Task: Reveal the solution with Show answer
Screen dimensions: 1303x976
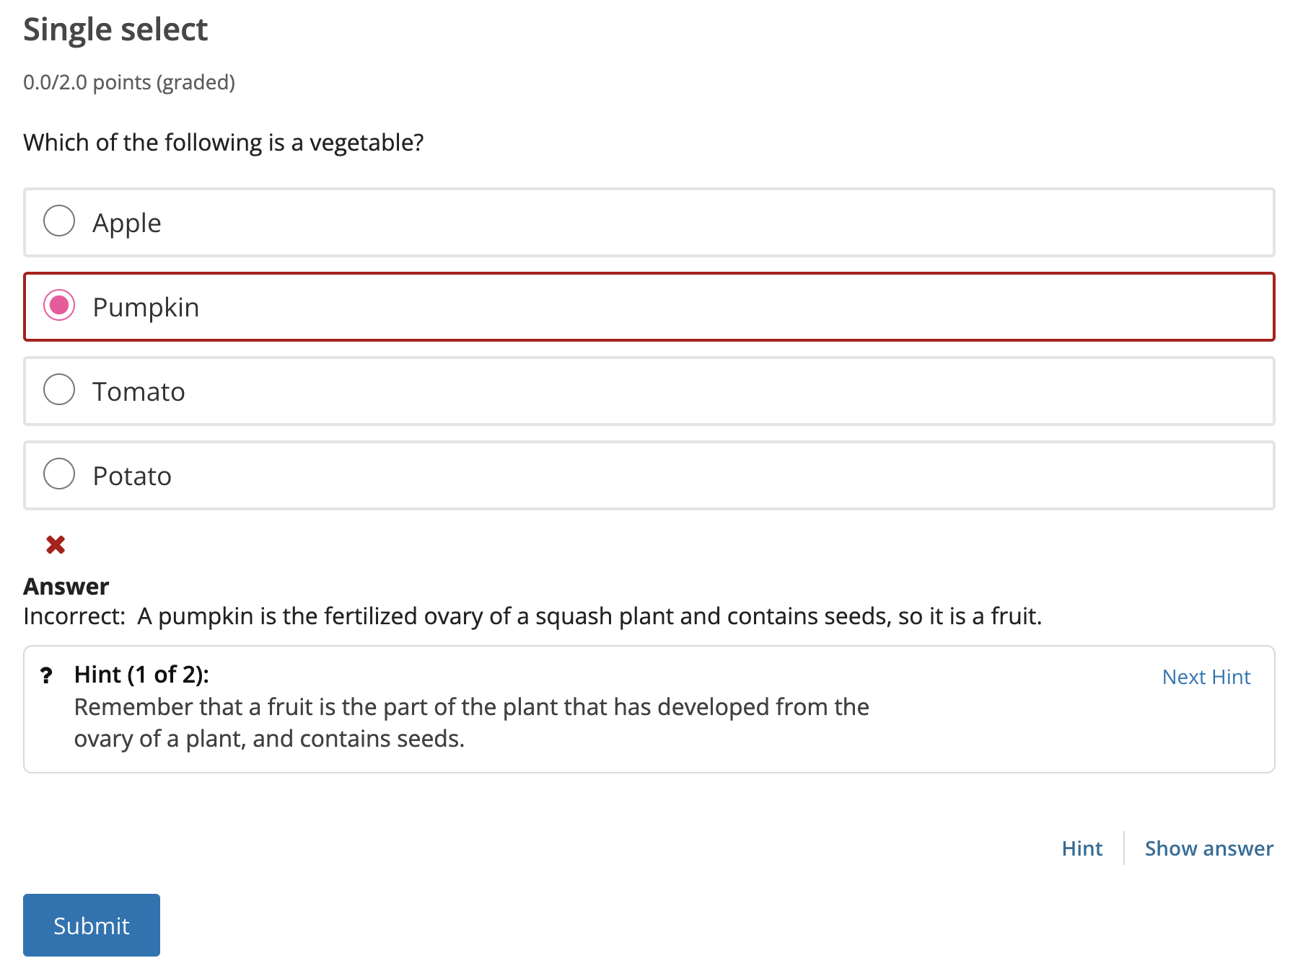Action: (1208, 848)
